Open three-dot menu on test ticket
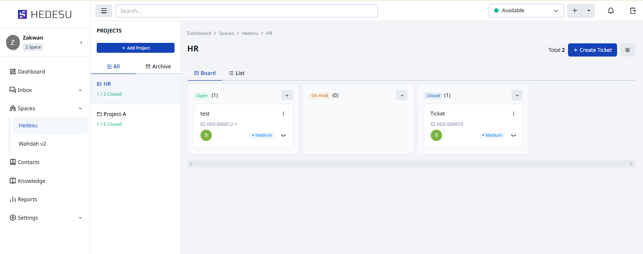 point(284,114)
